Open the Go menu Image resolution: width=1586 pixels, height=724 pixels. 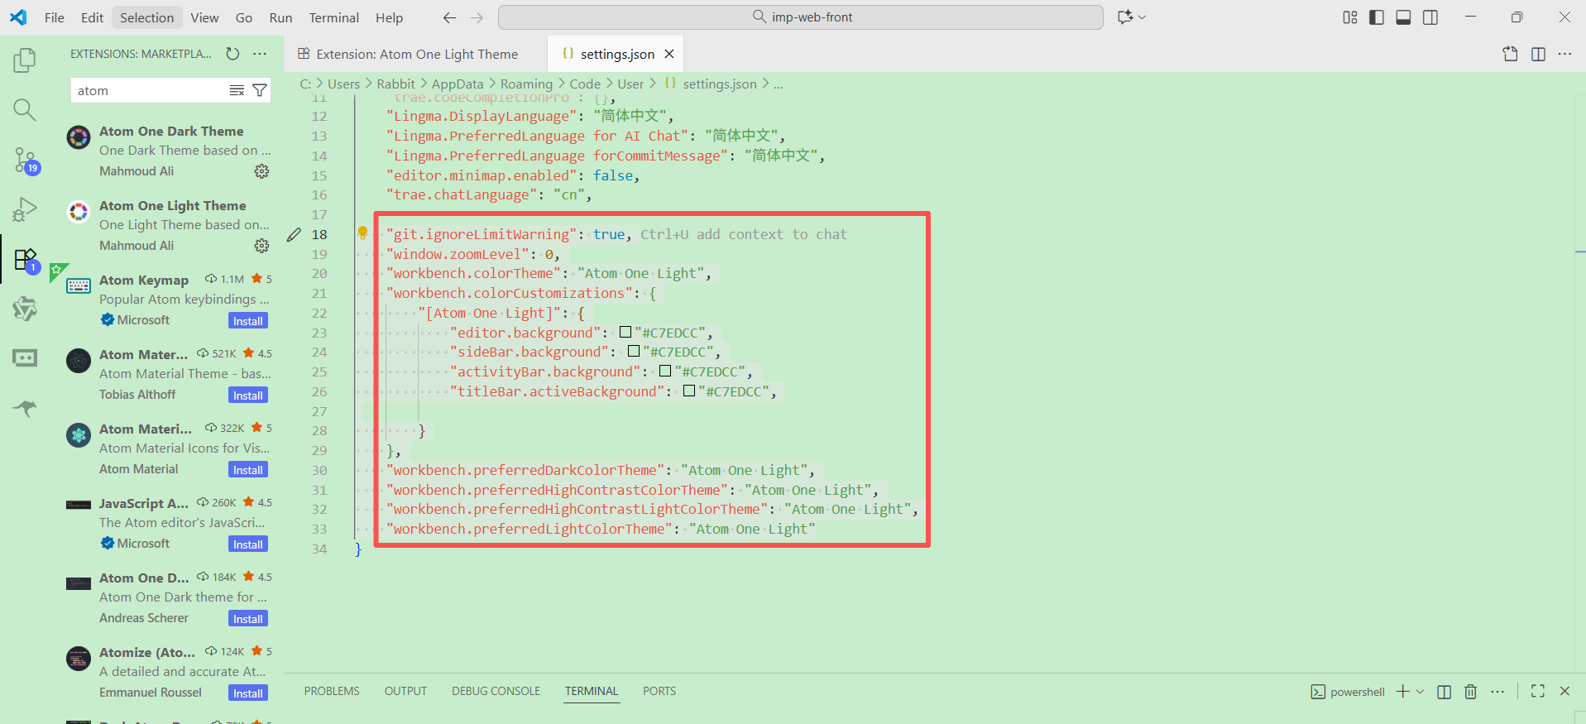[244, 17]
